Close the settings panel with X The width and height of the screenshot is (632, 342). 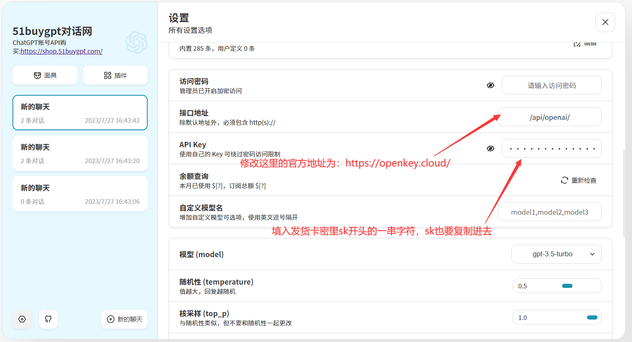point(605,22)
